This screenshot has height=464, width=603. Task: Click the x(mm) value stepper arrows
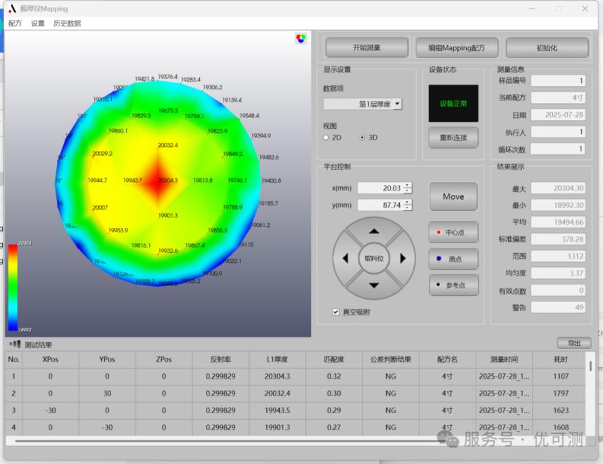click(x=407, y=188)
